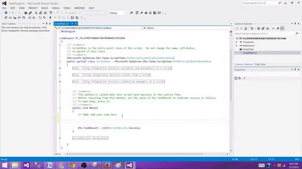Click the Copy toolbar icon
The width and height of the screenshot is (302, 169).
41,13
